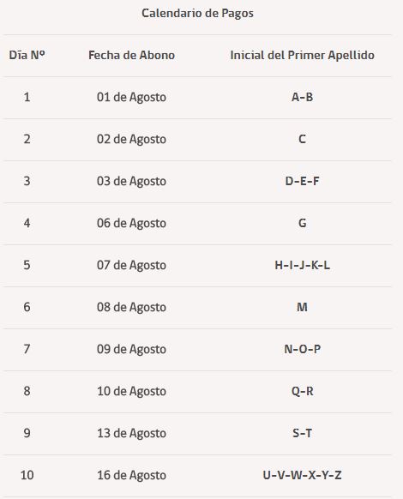Click the H-I-J-K-L initials cell
The image size is (403, 499).
click(x=302, y=265)
